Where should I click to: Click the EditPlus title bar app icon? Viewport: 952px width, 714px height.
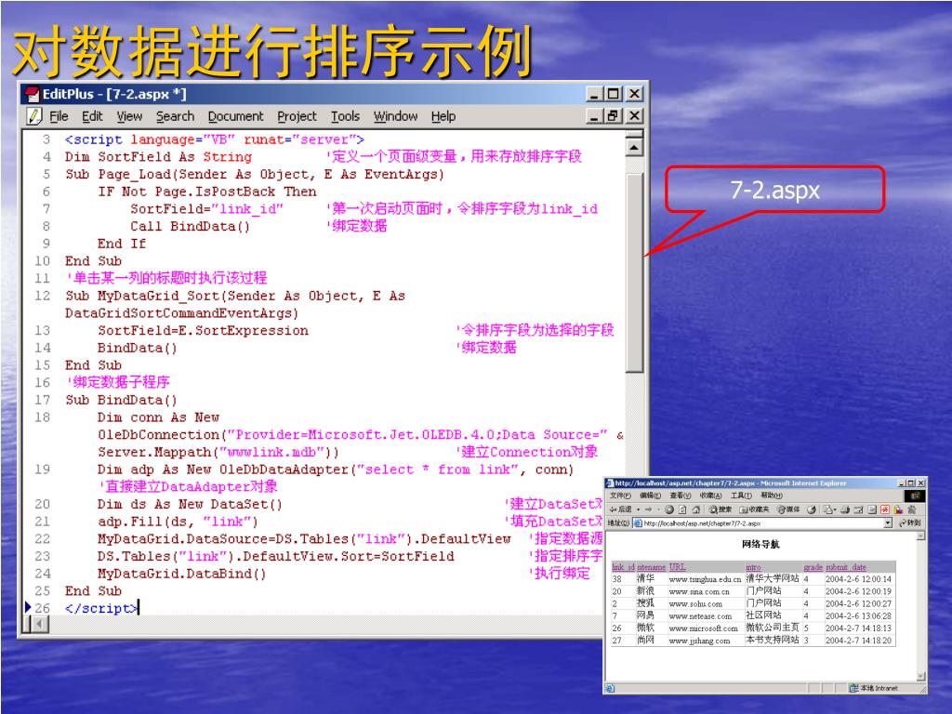coord(31,94)
